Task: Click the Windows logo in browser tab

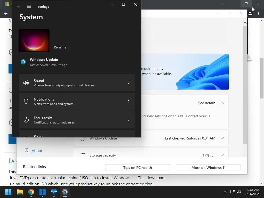Action: click(x=7, y=4)
